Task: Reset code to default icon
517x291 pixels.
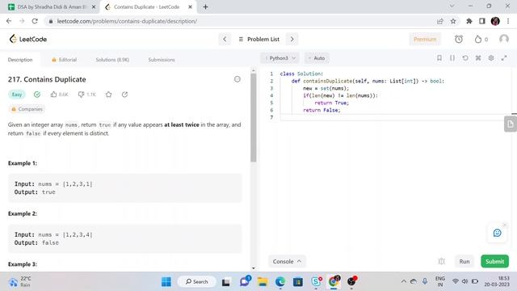Action: coord(465,58)
